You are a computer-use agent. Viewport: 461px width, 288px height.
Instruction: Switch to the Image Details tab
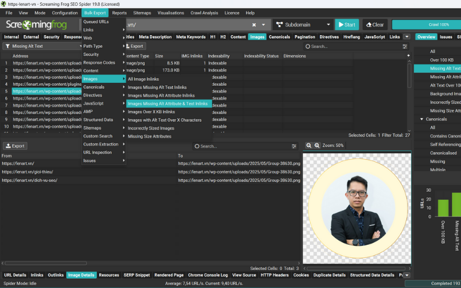click(81, 275)
